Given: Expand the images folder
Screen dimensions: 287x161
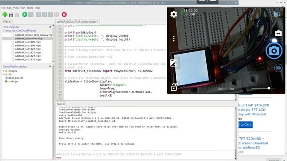Looking at the screenshot, I should pos(4,71).
